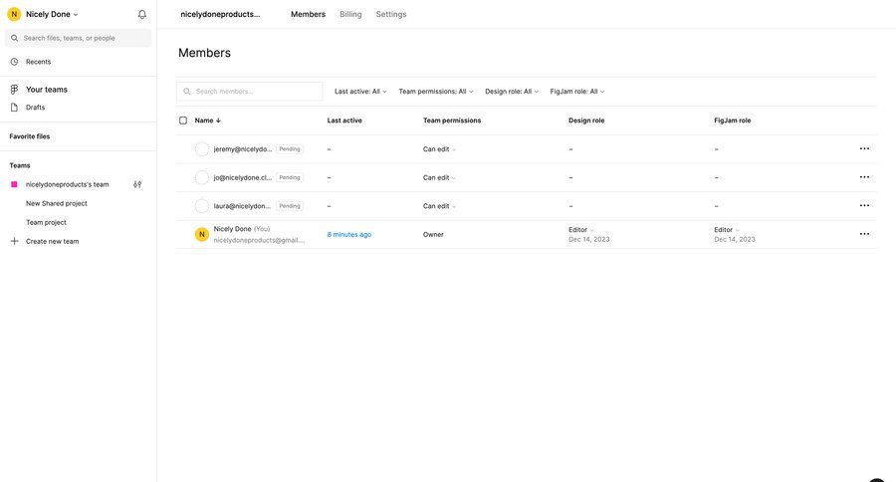
Task: Focus the Search members field
Action: [x=250, y=92]
